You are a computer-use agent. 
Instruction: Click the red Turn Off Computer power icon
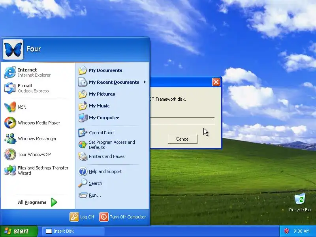pos(104,217)
